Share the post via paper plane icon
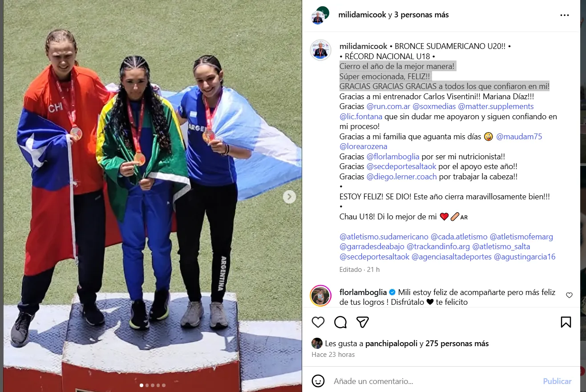Image resolution: width=586 pixels, height=392 pixels. 363,322
